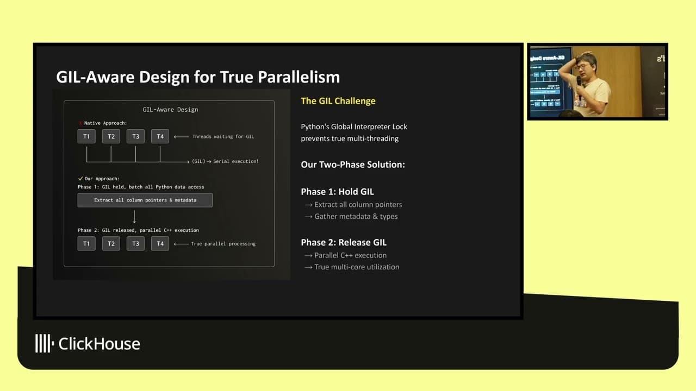Click the Threads waiting for GIL label
696x391 pixels.
coord(223,137)
